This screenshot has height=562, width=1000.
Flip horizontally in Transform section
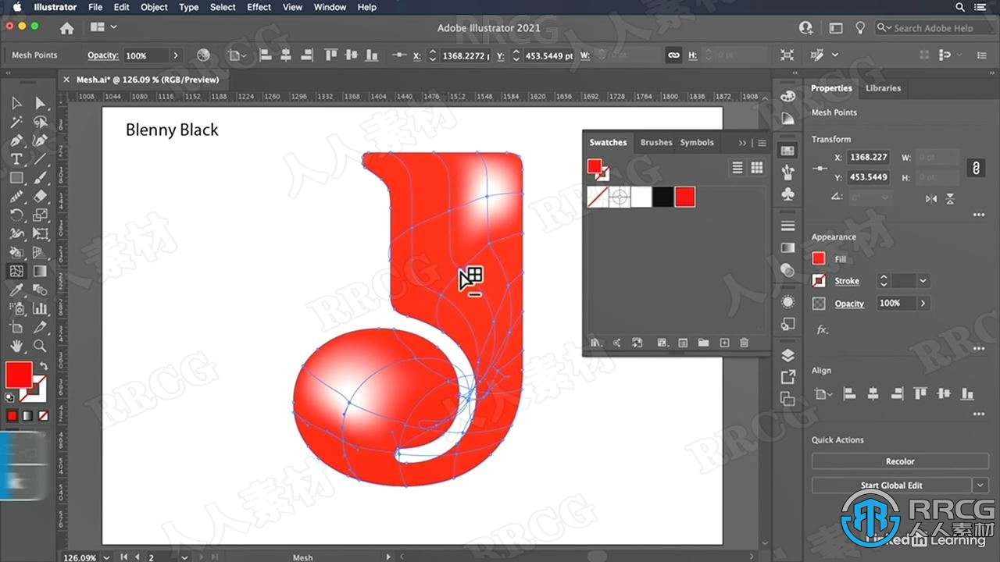[x=931, y=198]
